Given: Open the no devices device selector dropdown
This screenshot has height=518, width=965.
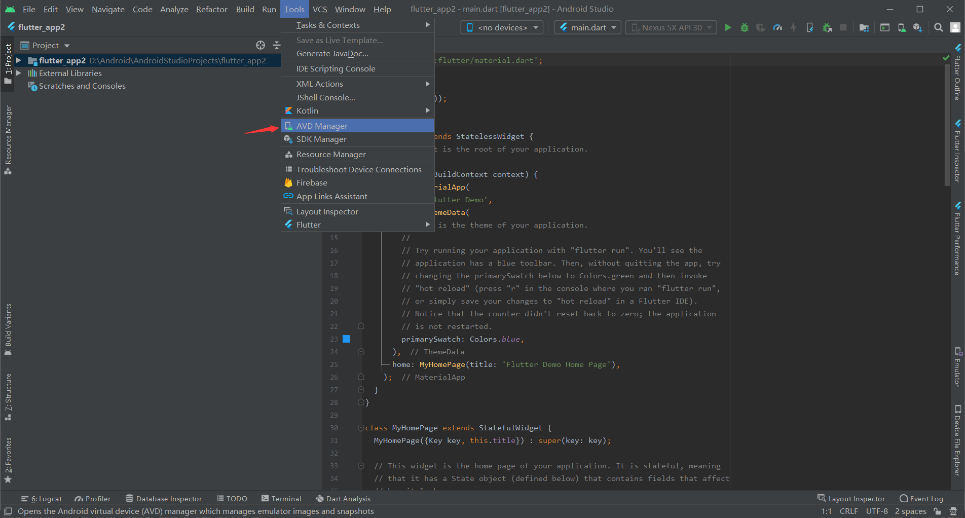Looking at the screenshot, I should pyautogui.click(x=502, y=27).
